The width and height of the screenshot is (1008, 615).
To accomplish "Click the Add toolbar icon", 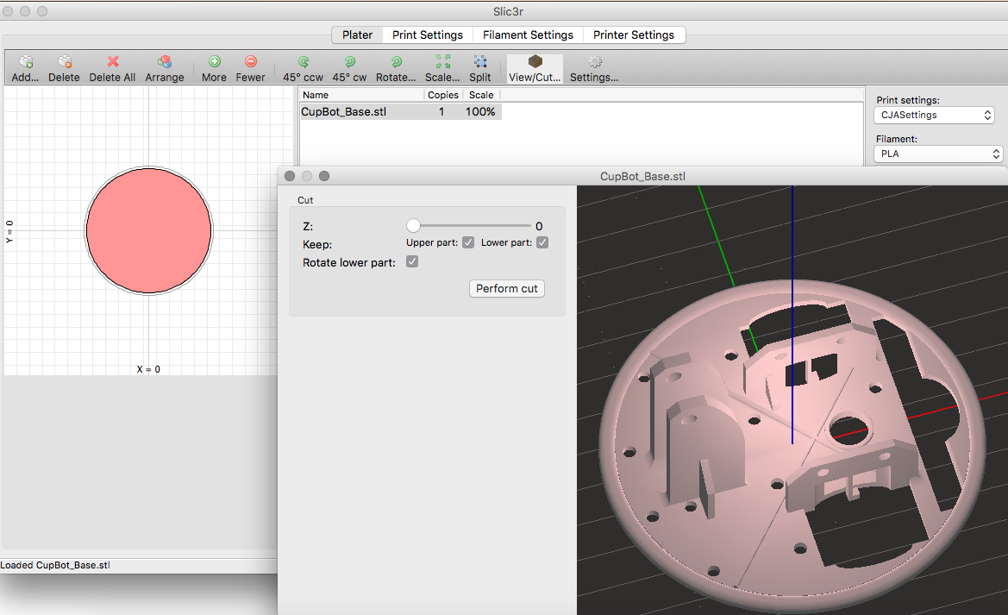I will (26, 62).
